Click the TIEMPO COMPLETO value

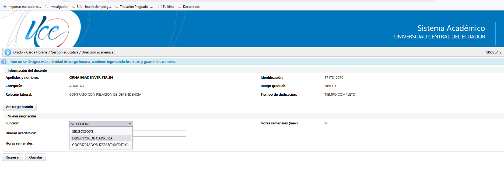pyautogui.click(x=339, y=94)
